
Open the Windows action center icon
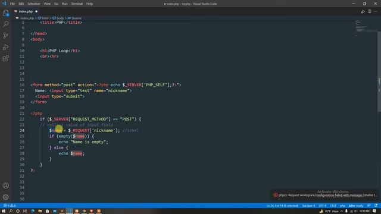click(374, 211)
